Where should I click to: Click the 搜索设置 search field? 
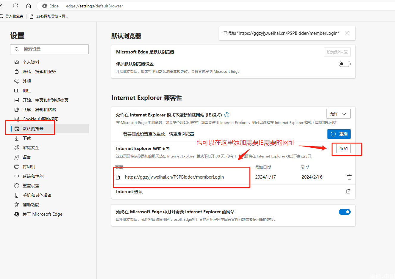tap(49, 49)
